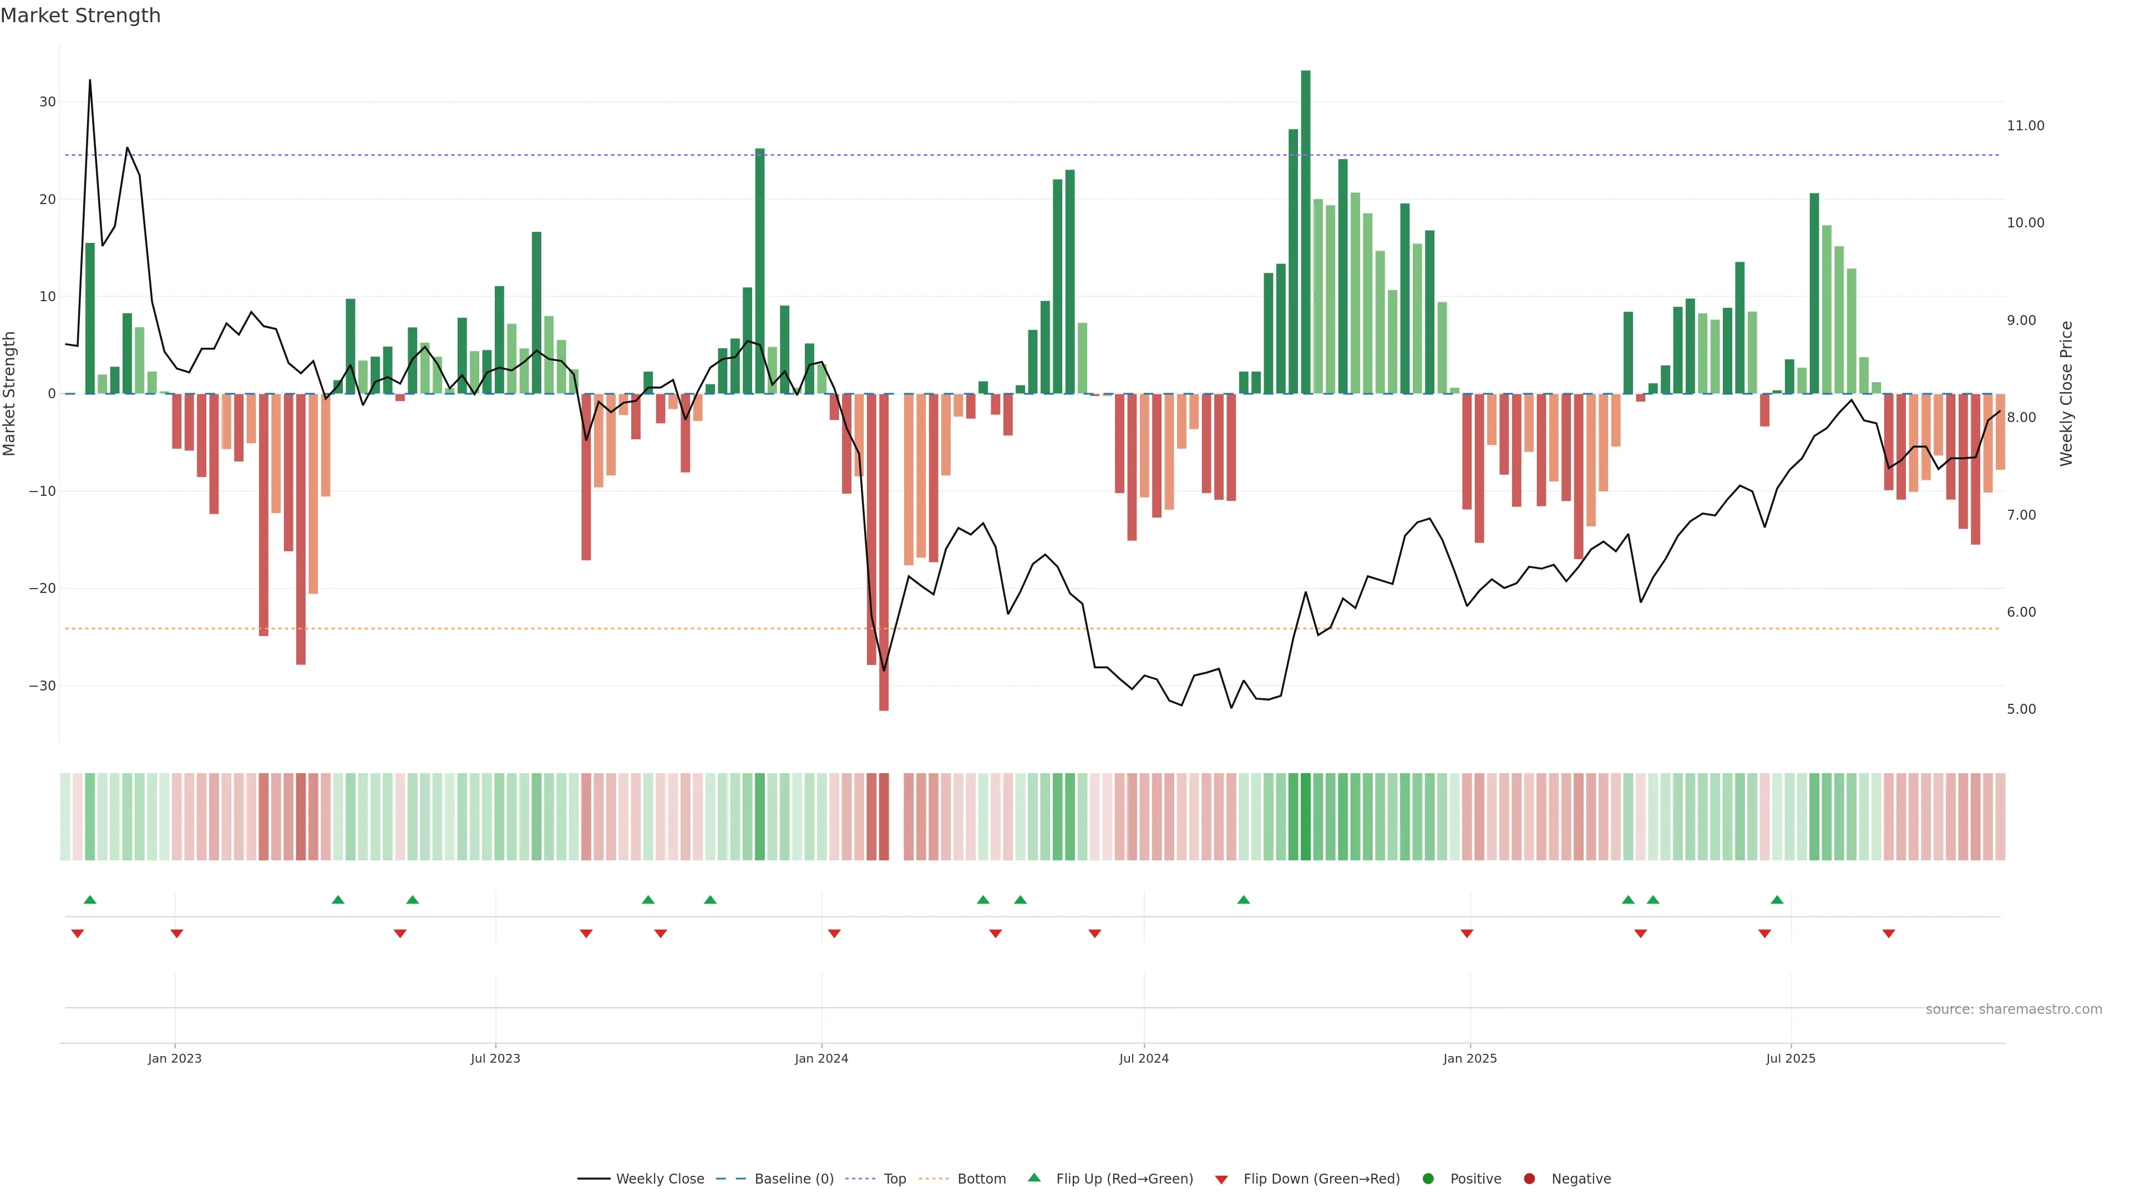
Task: Click the leftmost green flip-up triangle marker
Action: pos(90,900)
